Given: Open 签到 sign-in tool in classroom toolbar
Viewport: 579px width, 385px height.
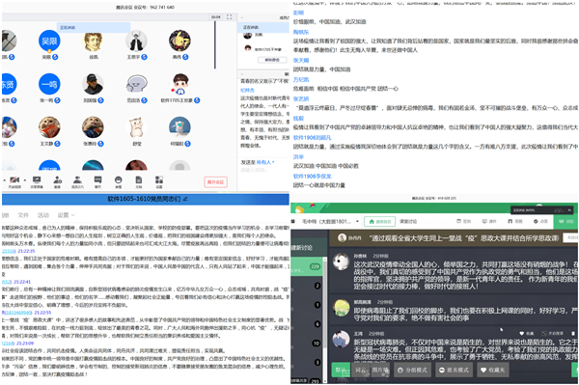Looking at the screenshot, I should (464, 222).
